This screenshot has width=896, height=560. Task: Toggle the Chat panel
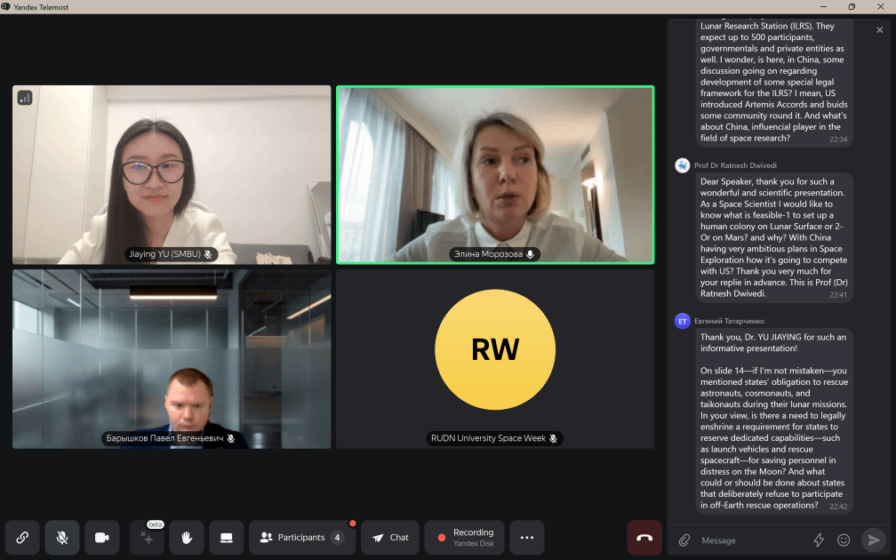point(390,538)
